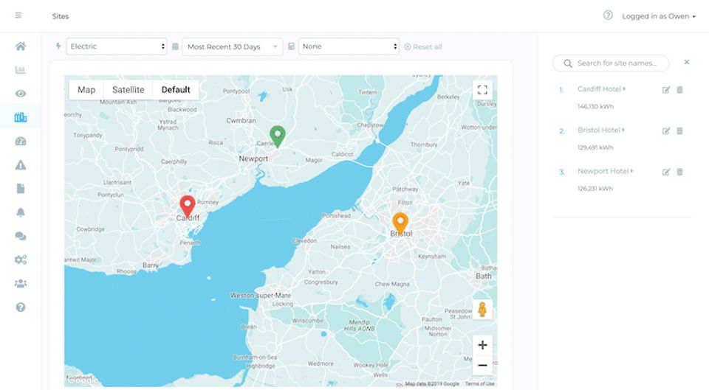The width and height of the screenshot is (709, 390).
Task: Open the hamburger menu icon
Action: pyautogui.click(x=18, y=15)
